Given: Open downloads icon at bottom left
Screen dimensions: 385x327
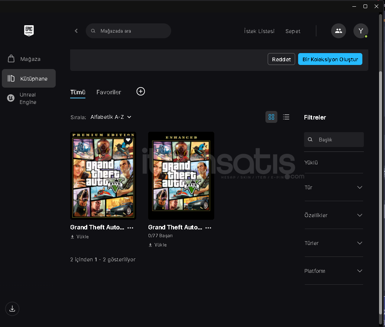Looking at the screenshot, I should pyautogui.click(x=12, y=308).
